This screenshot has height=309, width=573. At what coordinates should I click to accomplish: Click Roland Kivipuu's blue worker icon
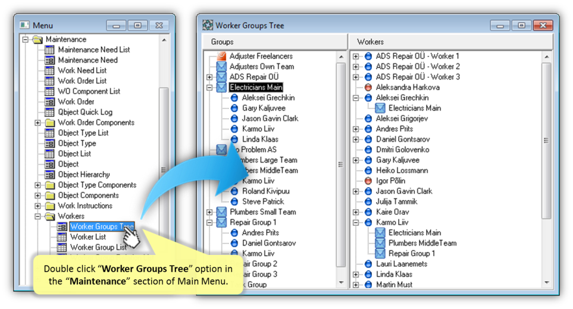(234, 191)
